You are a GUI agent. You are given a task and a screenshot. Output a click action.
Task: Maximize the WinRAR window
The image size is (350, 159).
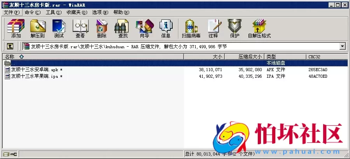338,5
